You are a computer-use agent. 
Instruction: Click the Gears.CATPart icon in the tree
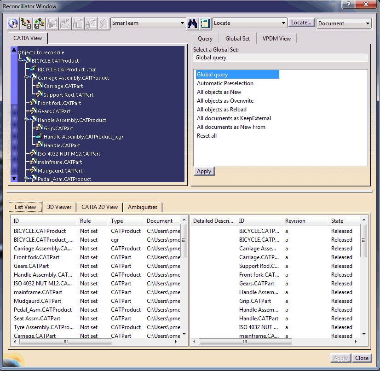click(x=33, y=111)
